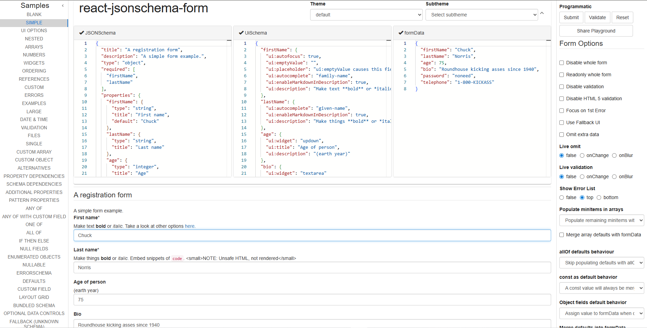Open const as default behavior dropdown
647x328 pixels.
(602, 288)
